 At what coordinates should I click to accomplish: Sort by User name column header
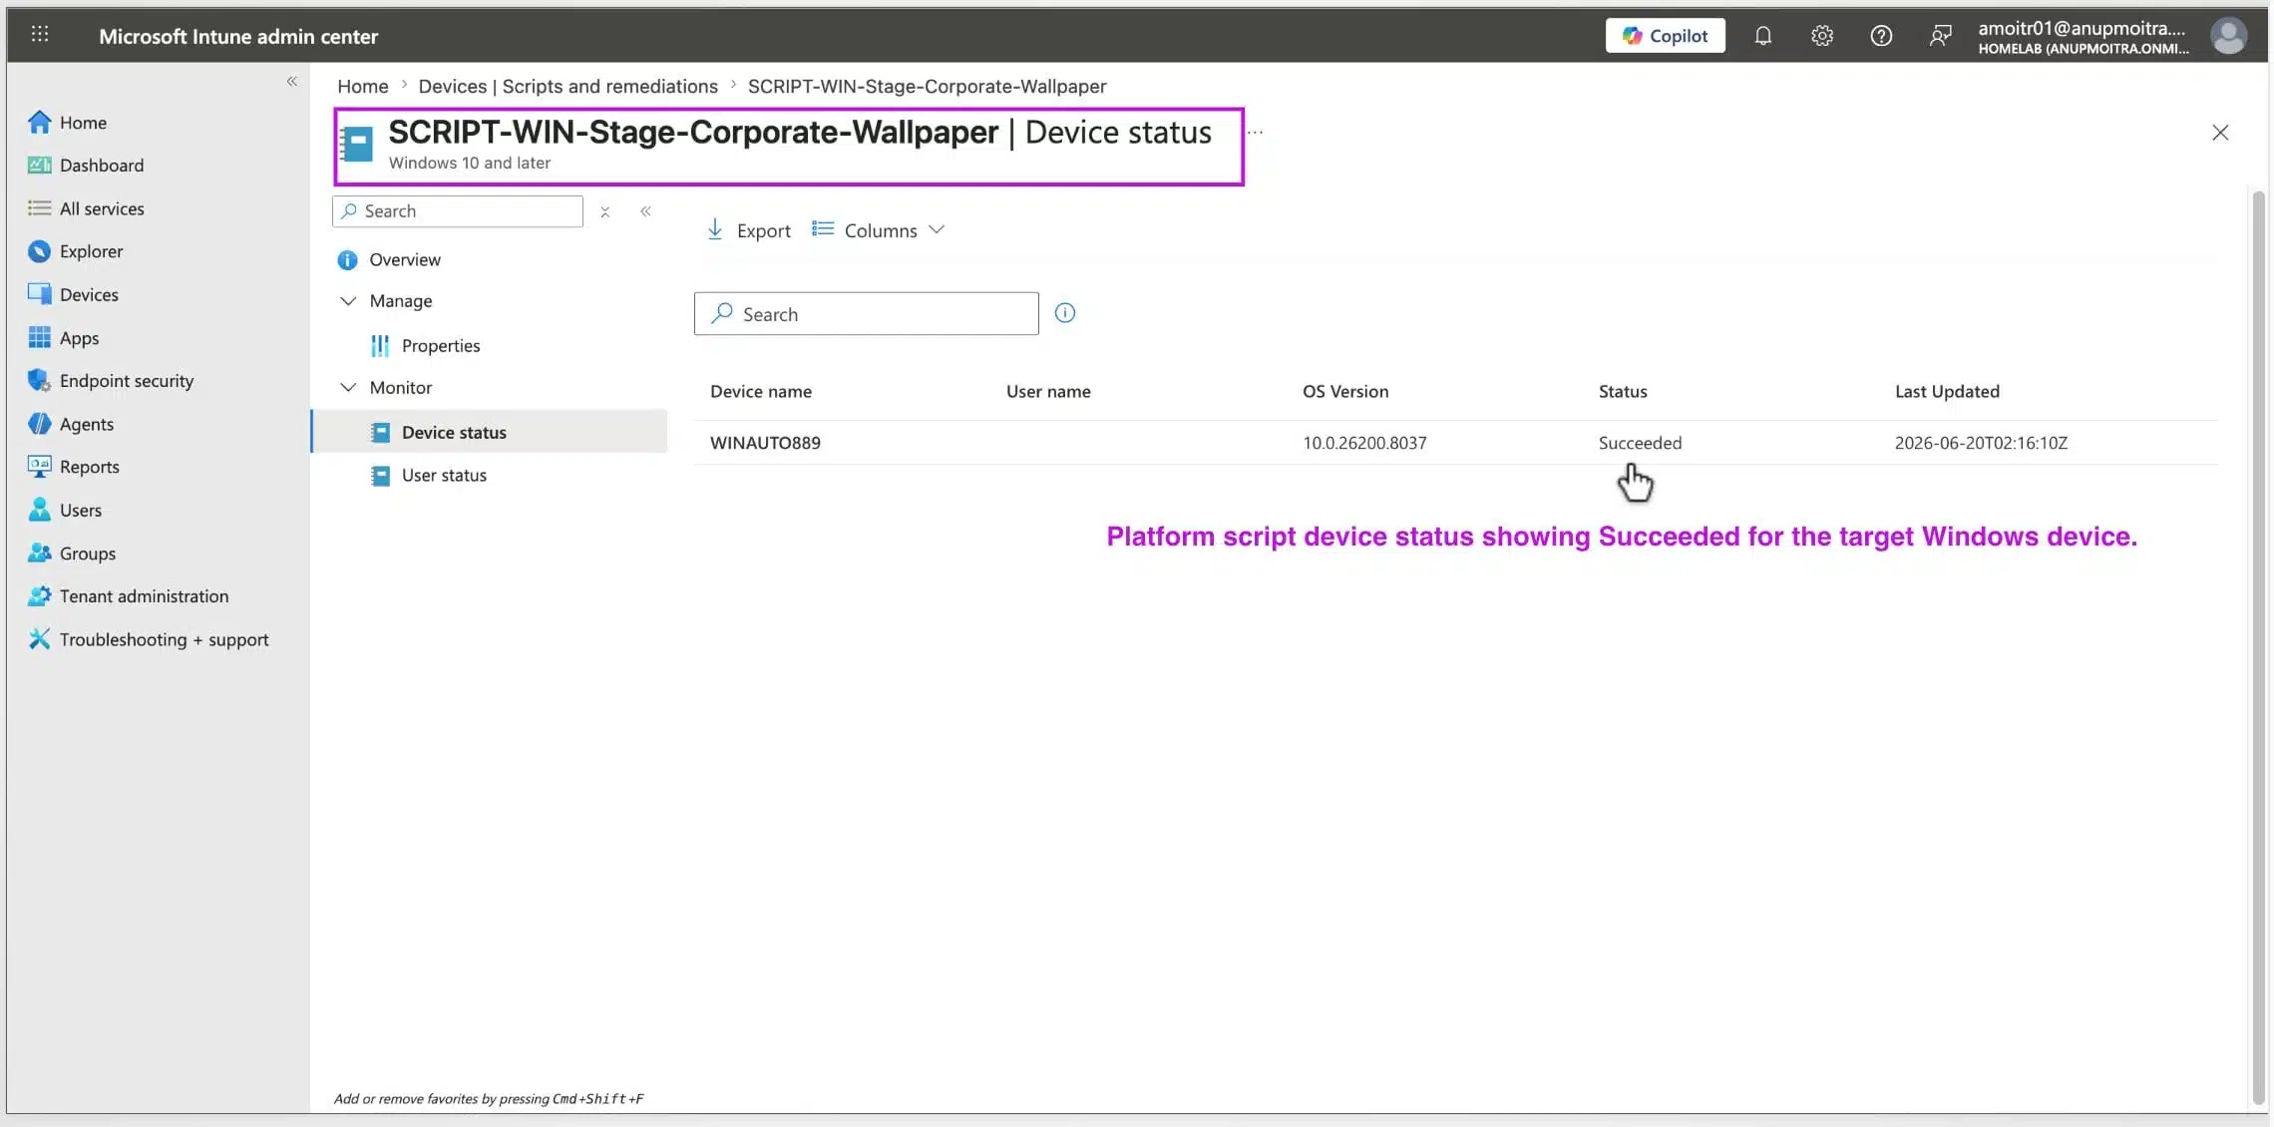pyautogui.click(x=1048, y=392)
